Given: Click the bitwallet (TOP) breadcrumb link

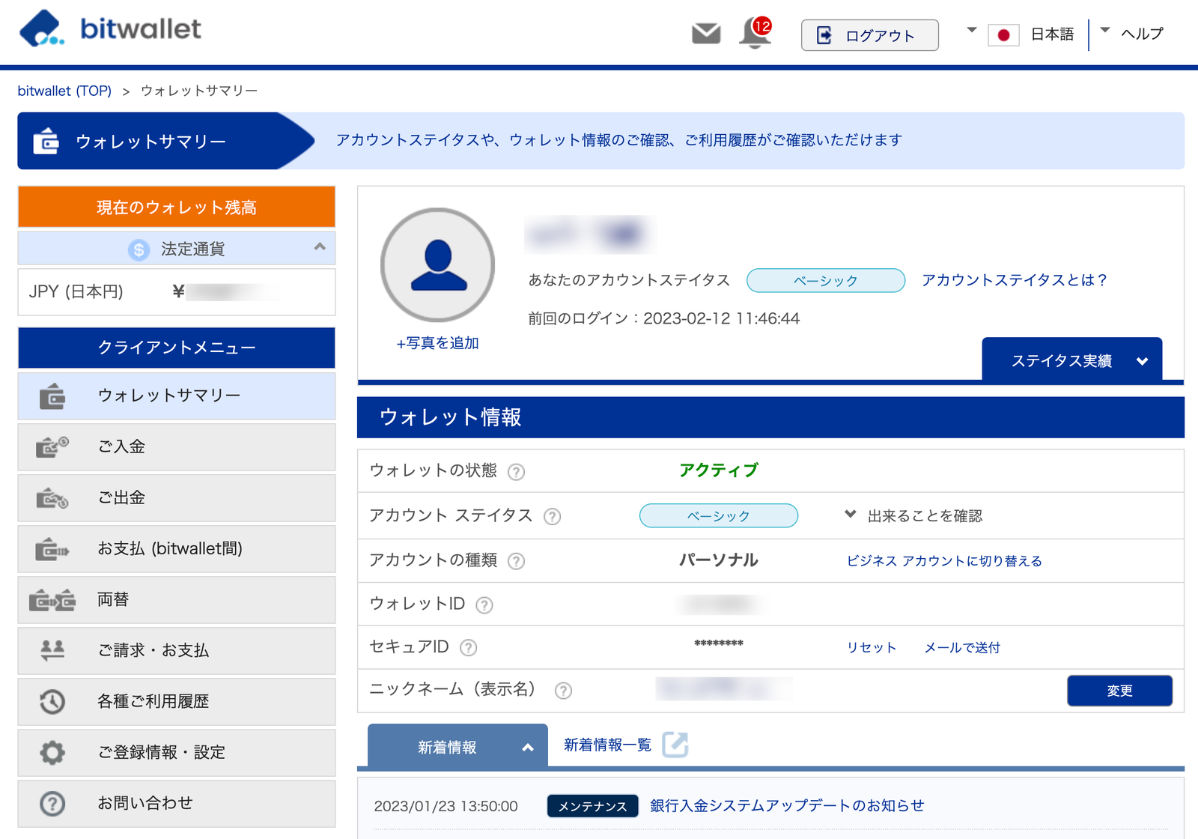Looking at the screenshot, I should coord(64,91).
